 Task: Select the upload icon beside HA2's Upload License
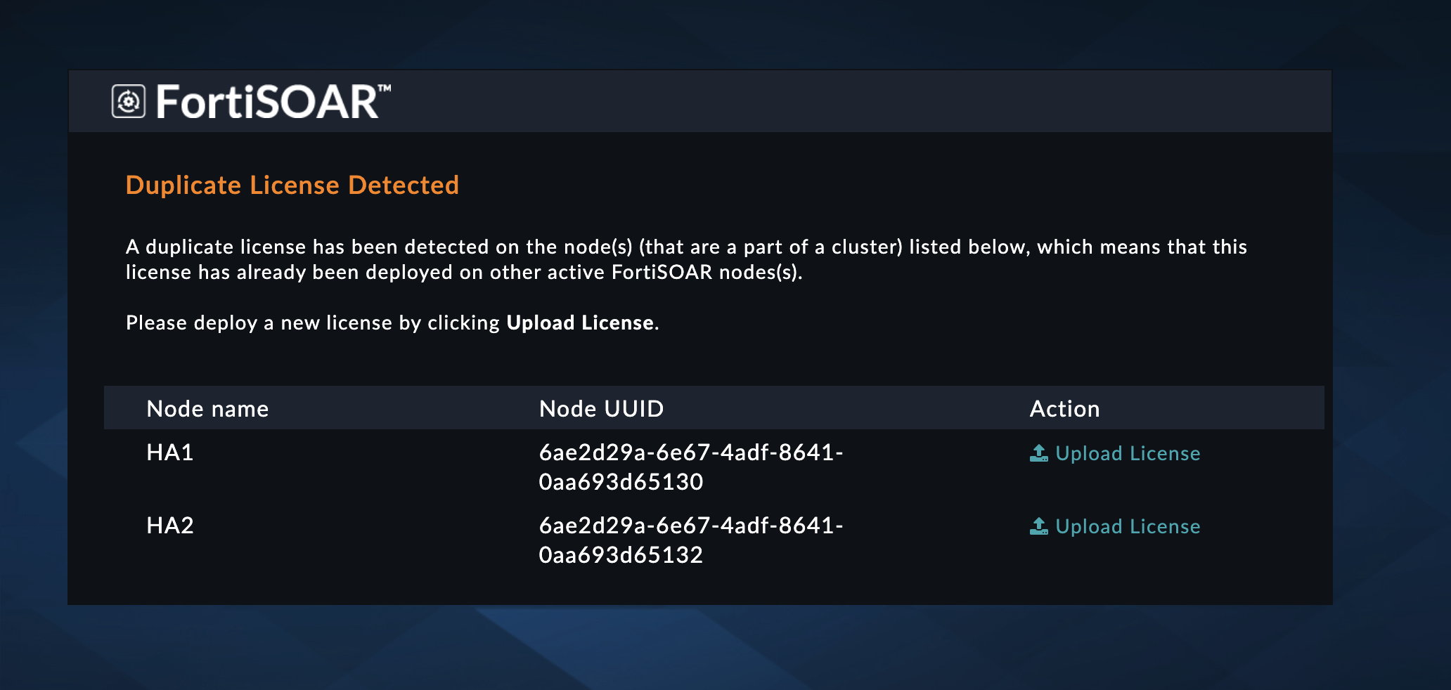pos(1038,526)
